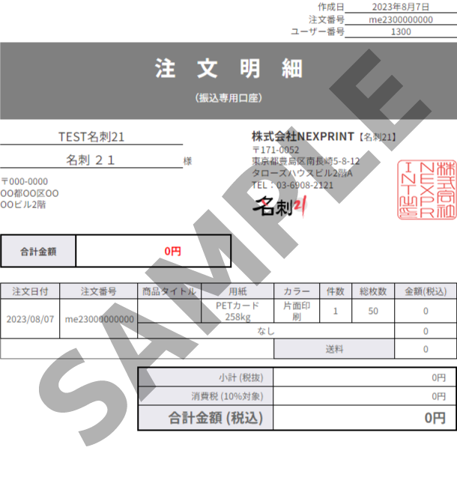Click the table cell me23000000000
This screenshot has width=457, height=501.
[x=98, y=319]
